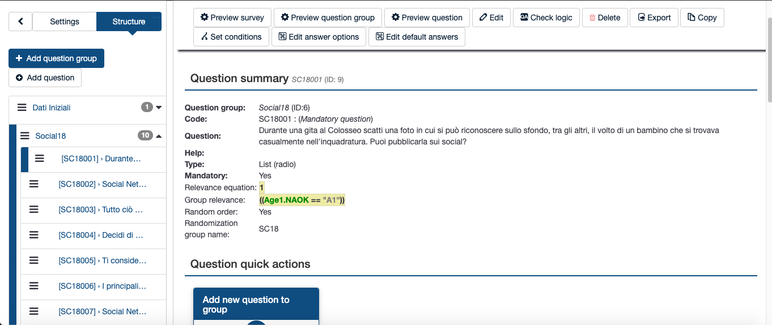Viewport: 772px width, 325px height.
Task: Click Add question group button
Action: (x=56, y=58)
